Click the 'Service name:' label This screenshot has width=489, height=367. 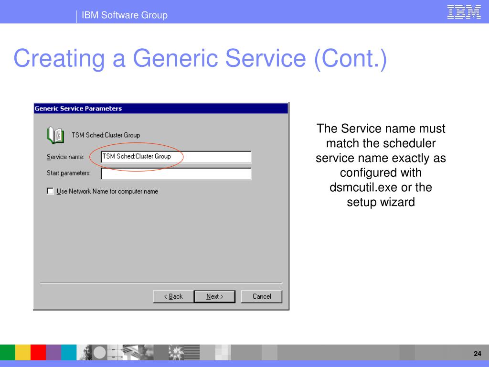click(65, 157)
